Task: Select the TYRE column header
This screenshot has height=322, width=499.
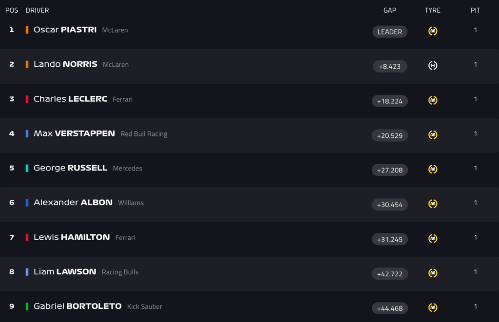Action: [x=433, y=10]
